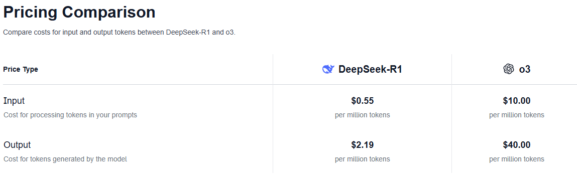Click the OpenAI knot logo icon
Image resolution: width=577 pixels, height=182 pixels.
[x=508, y=69]
